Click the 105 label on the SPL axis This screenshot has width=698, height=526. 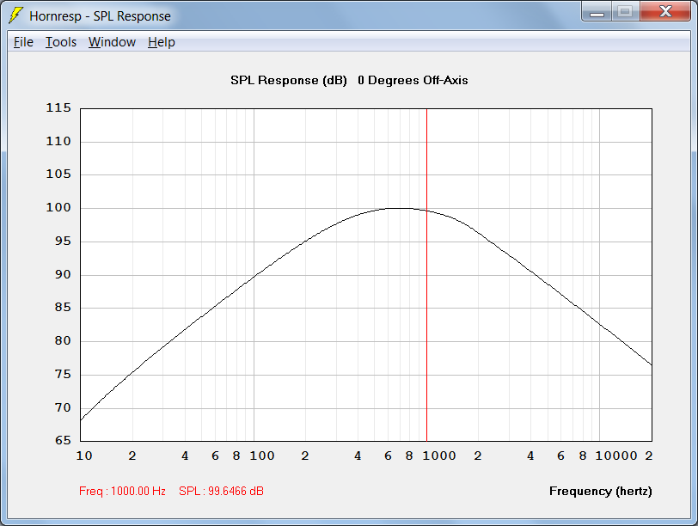pos(58,174)
